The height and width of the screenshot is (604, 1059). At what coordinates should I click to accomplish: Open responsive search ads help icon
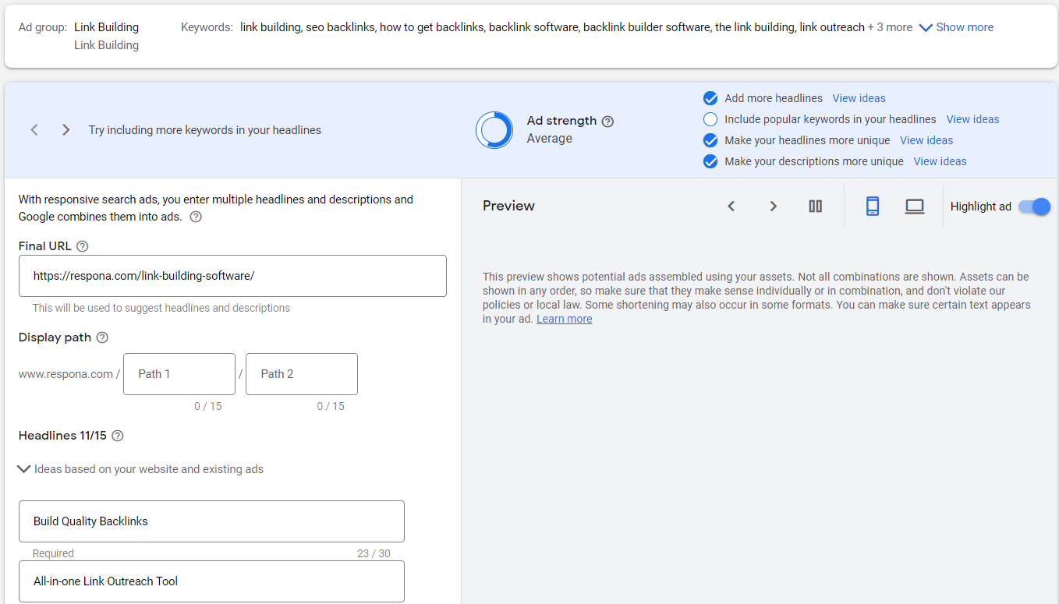pos(196,217)
